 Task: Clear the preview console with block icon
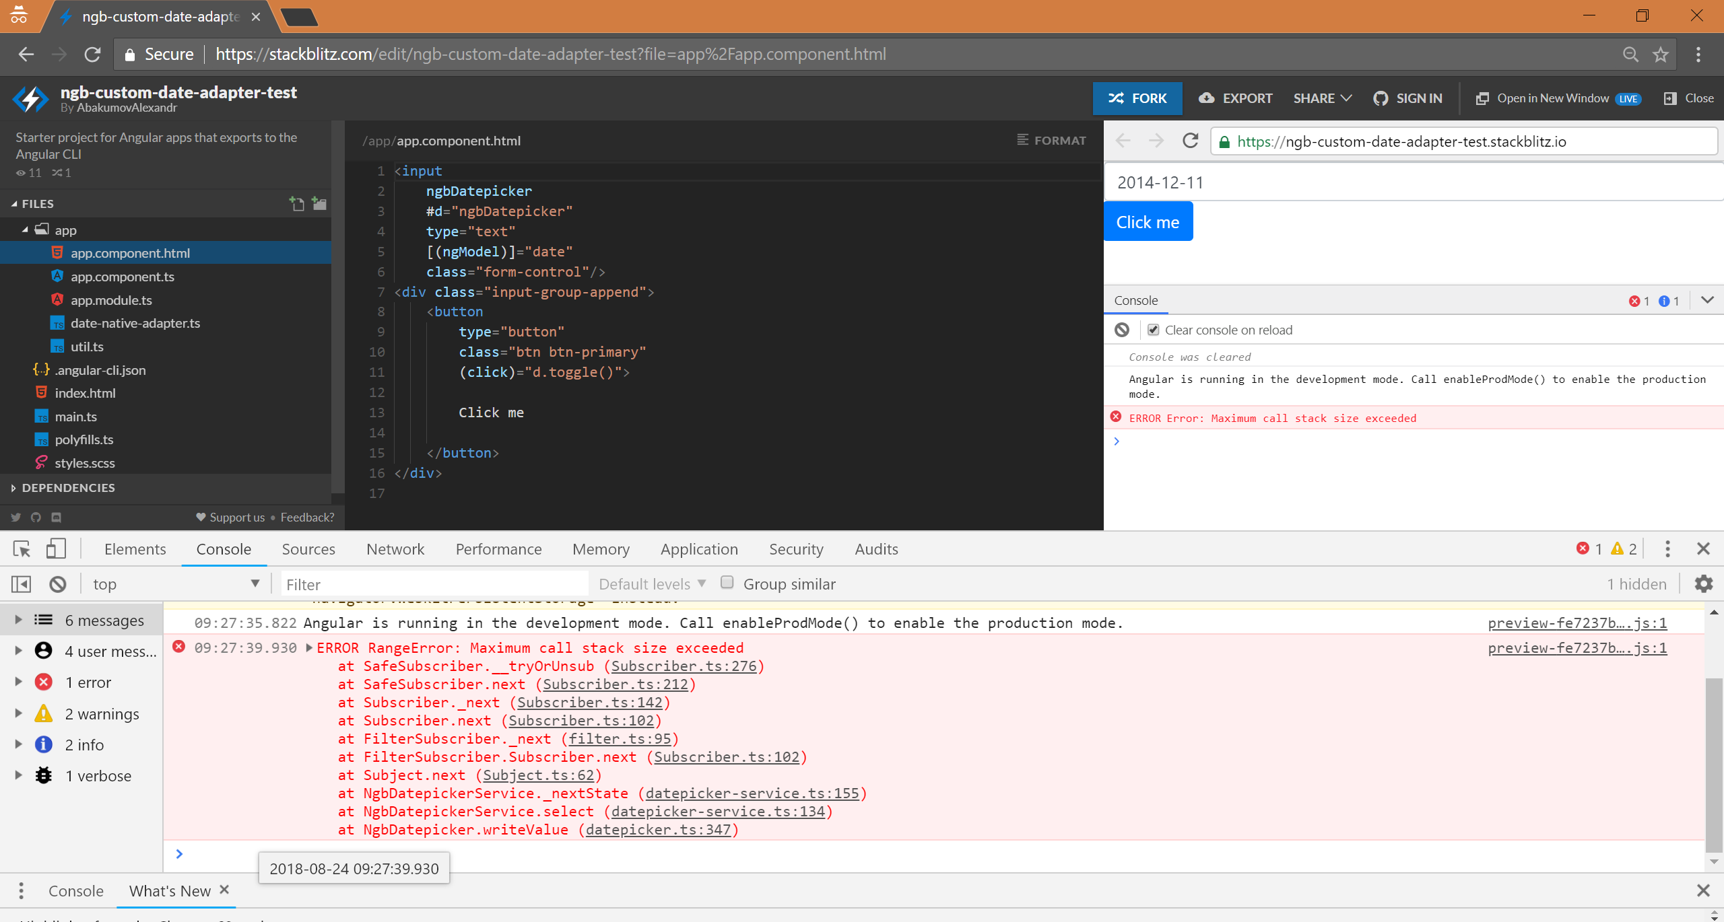[x=1121, y=329]
